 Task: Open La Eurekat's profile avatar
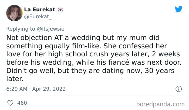click(14, 13)
